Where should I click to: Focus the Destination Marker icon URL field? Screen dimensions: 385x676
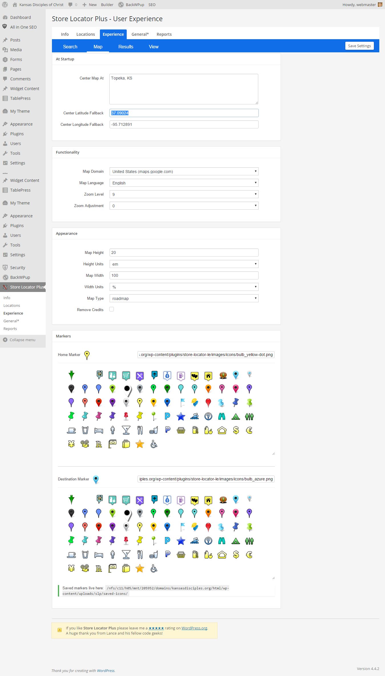coord(206,479)
